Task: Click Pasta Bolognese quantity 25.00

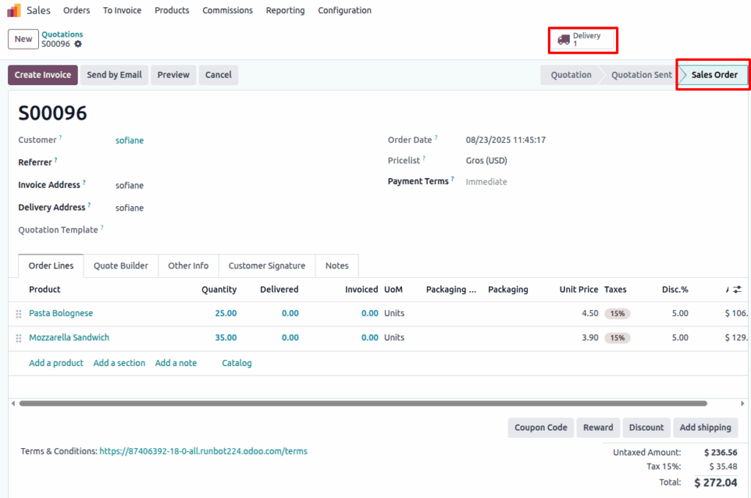Action: (x=226, y=313)
